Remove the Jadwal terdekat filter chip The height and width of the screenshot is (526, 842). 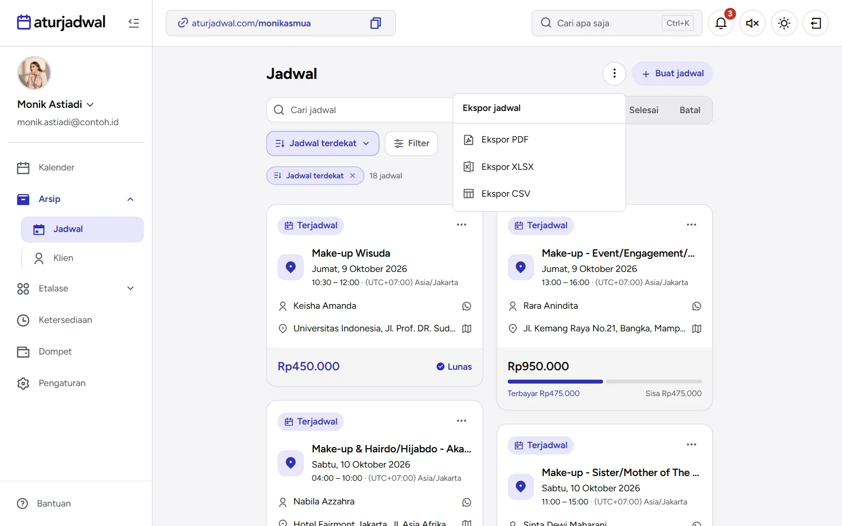(353, 176)
